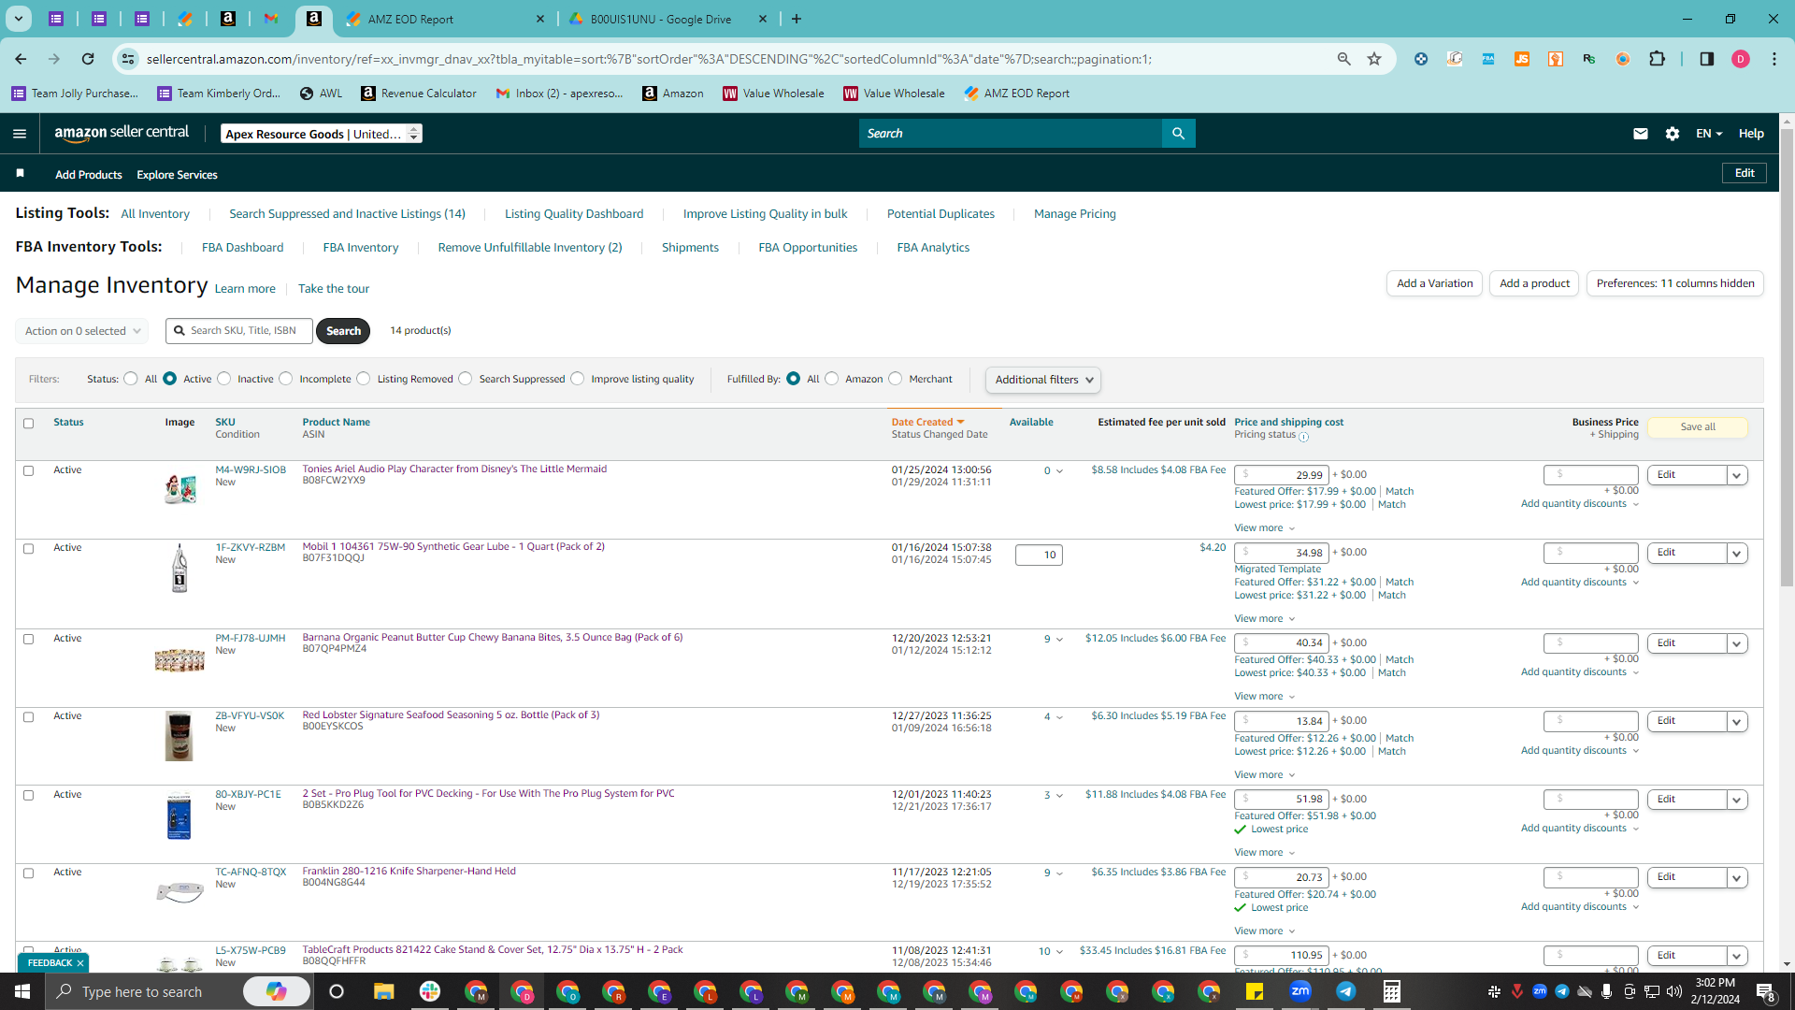Screen dimensions: 1795x1010
Task: Click Preferences: 11 columns hidden button
Action: [x=1675, y=283]
